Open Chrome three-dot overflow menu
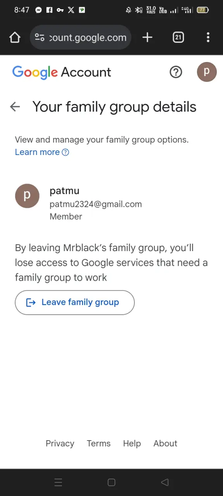This screenshot has width=223, height=496. 208,38
